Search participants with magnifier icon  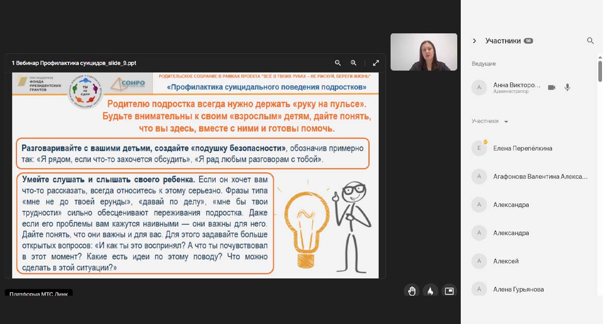pyautogui.click(x=590, y=41)
